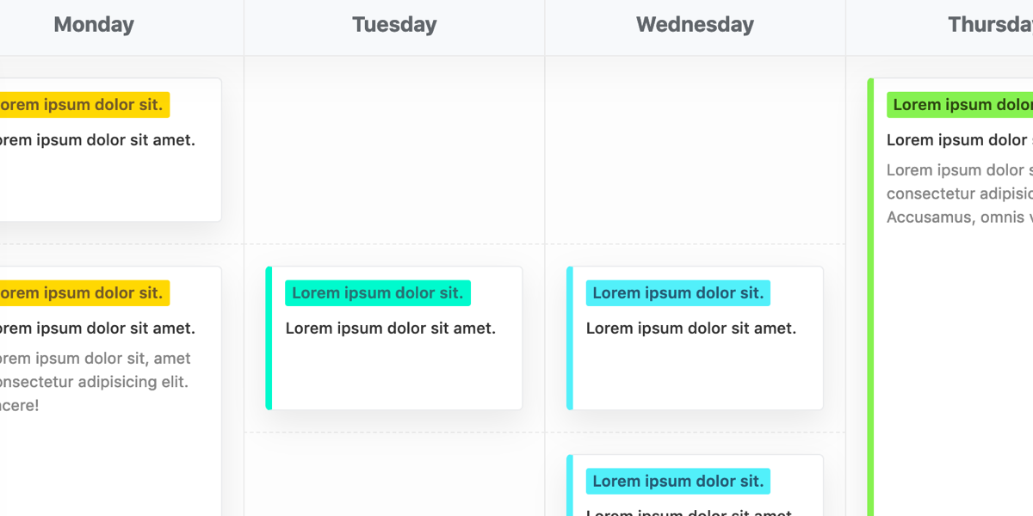Open the Wednesday column header
This screenshot has height=516, width=1033.
coord(695,25)
